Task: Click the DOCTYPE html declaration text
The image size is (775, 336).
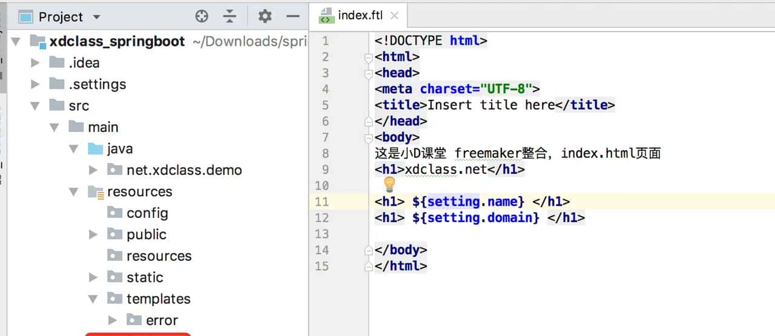Action: 431,41
